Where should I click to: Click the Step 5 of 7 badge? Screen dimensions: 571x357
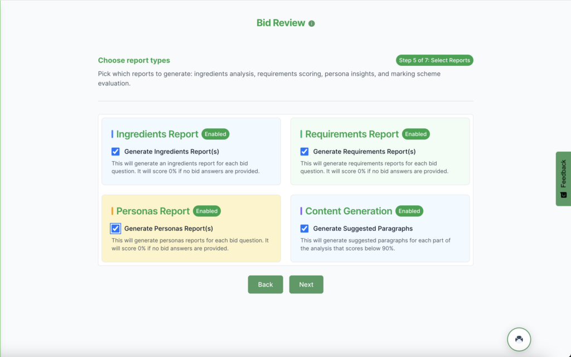click(434, 60)
